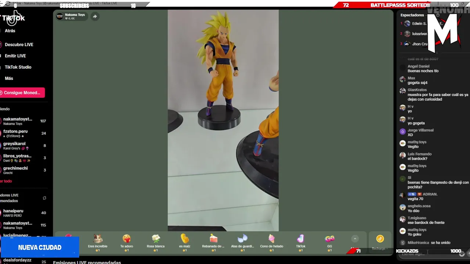Open the nakamatoyst live with 107 viewers
This screenshot has height=264, width=470.
[x=24, y=121]
